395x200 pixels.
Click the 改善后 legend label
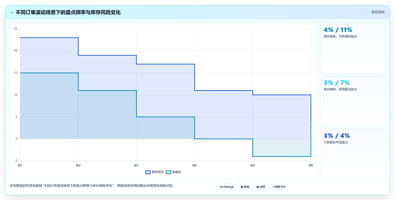tap(177, 172)
